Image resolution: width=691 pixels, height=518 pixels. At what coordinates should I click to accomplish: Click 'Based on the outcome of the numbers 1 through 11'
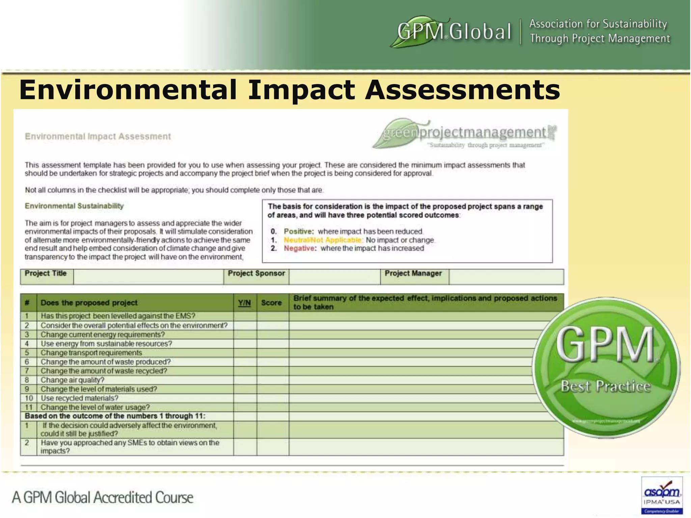point(115,416)
